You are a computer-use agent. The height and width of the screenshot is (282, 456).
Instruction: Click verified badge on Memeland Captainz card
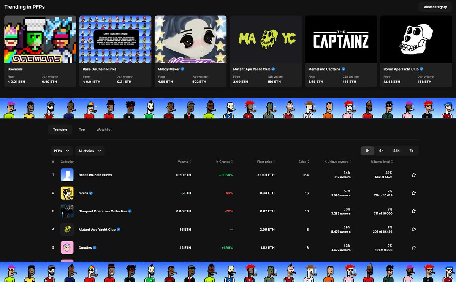click(x=344, y=69)
